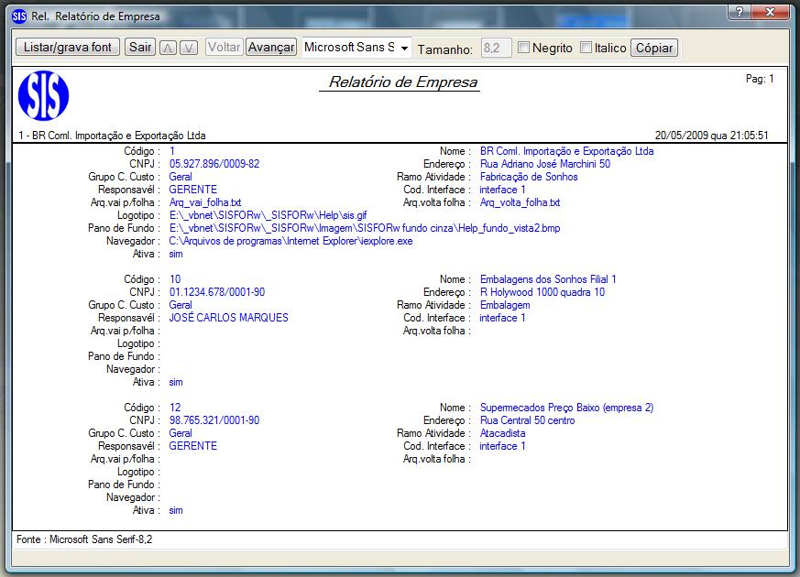Enable the Negrito checkbox
This screenshot has width=800, height=577.
pos(522,47)
